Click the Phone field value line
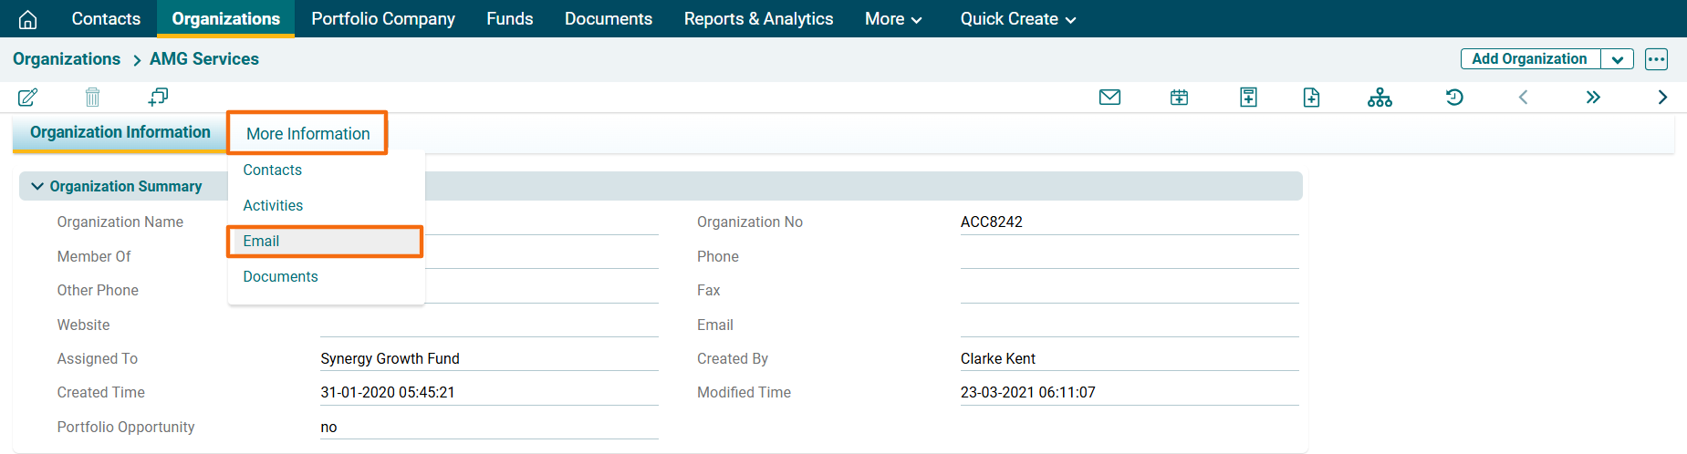 point(1129,257)
